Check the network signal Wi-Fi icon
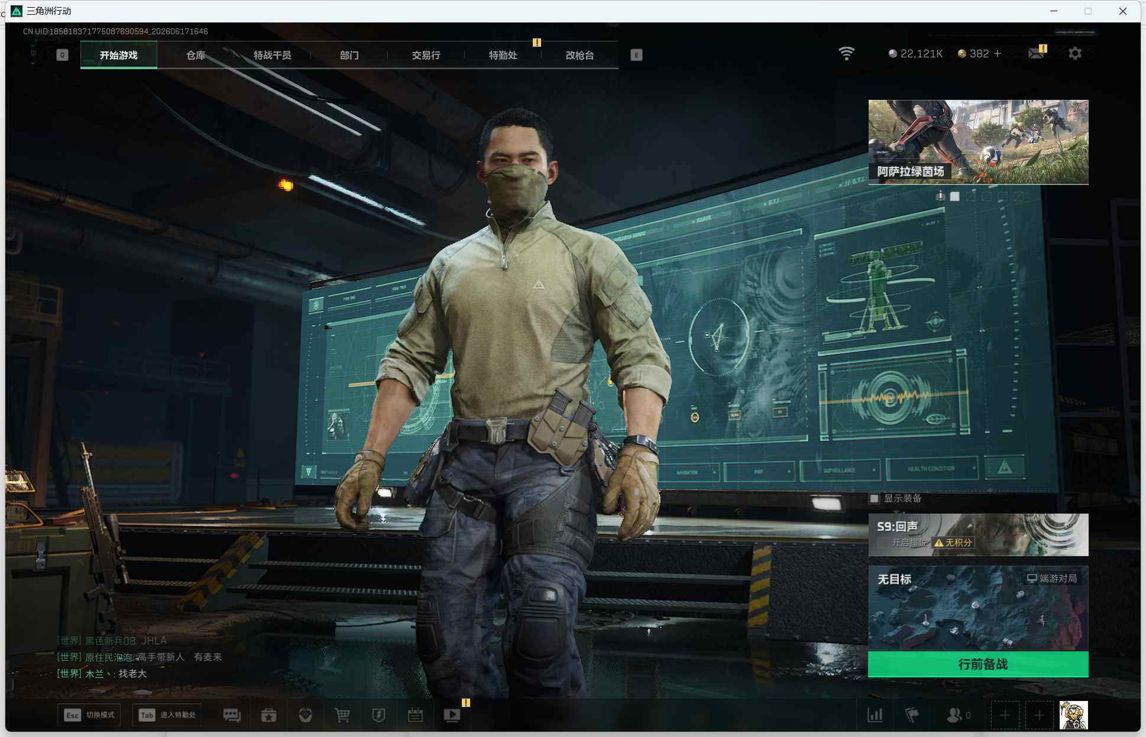This screenshot has height=737, width=1146. (847, 53)
